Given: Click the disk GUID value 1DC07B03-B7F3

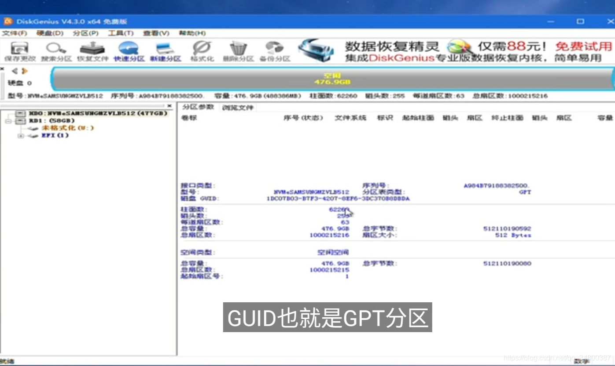Looking at the screenshot, I should [338, 199].
